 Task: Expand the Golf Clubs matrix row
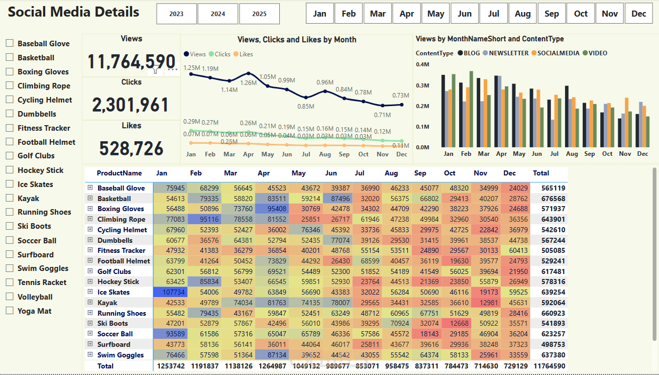click(x=90, y=271)
